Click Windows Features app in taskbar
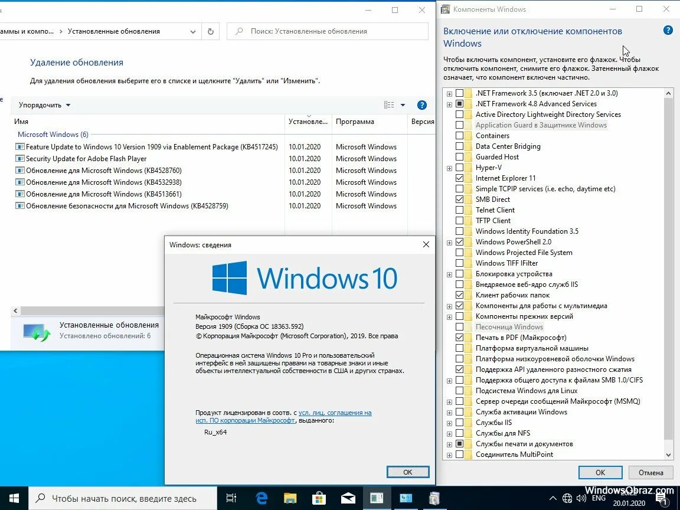The height and width of the screenshot is (510, 680). 434,498
